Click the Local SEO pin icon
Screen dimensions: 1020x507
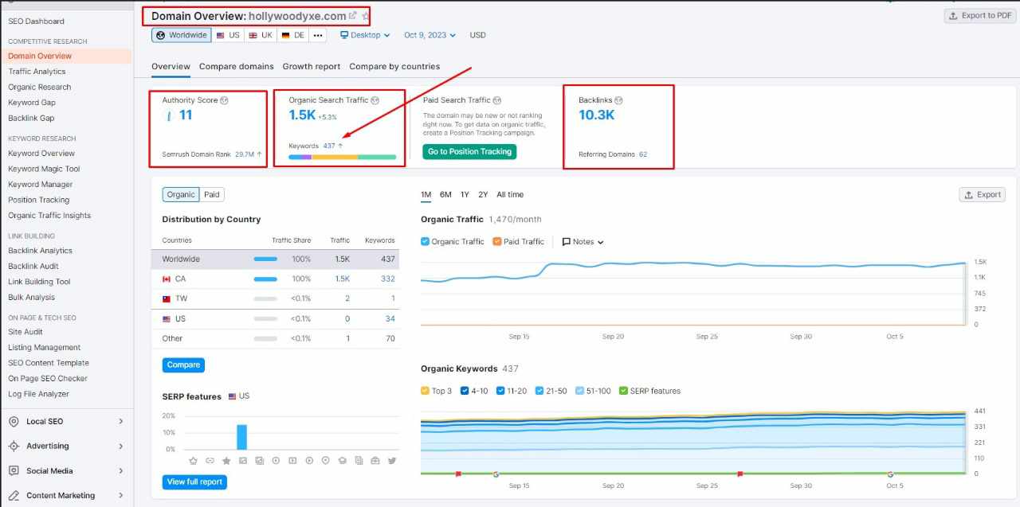[14, 421]
